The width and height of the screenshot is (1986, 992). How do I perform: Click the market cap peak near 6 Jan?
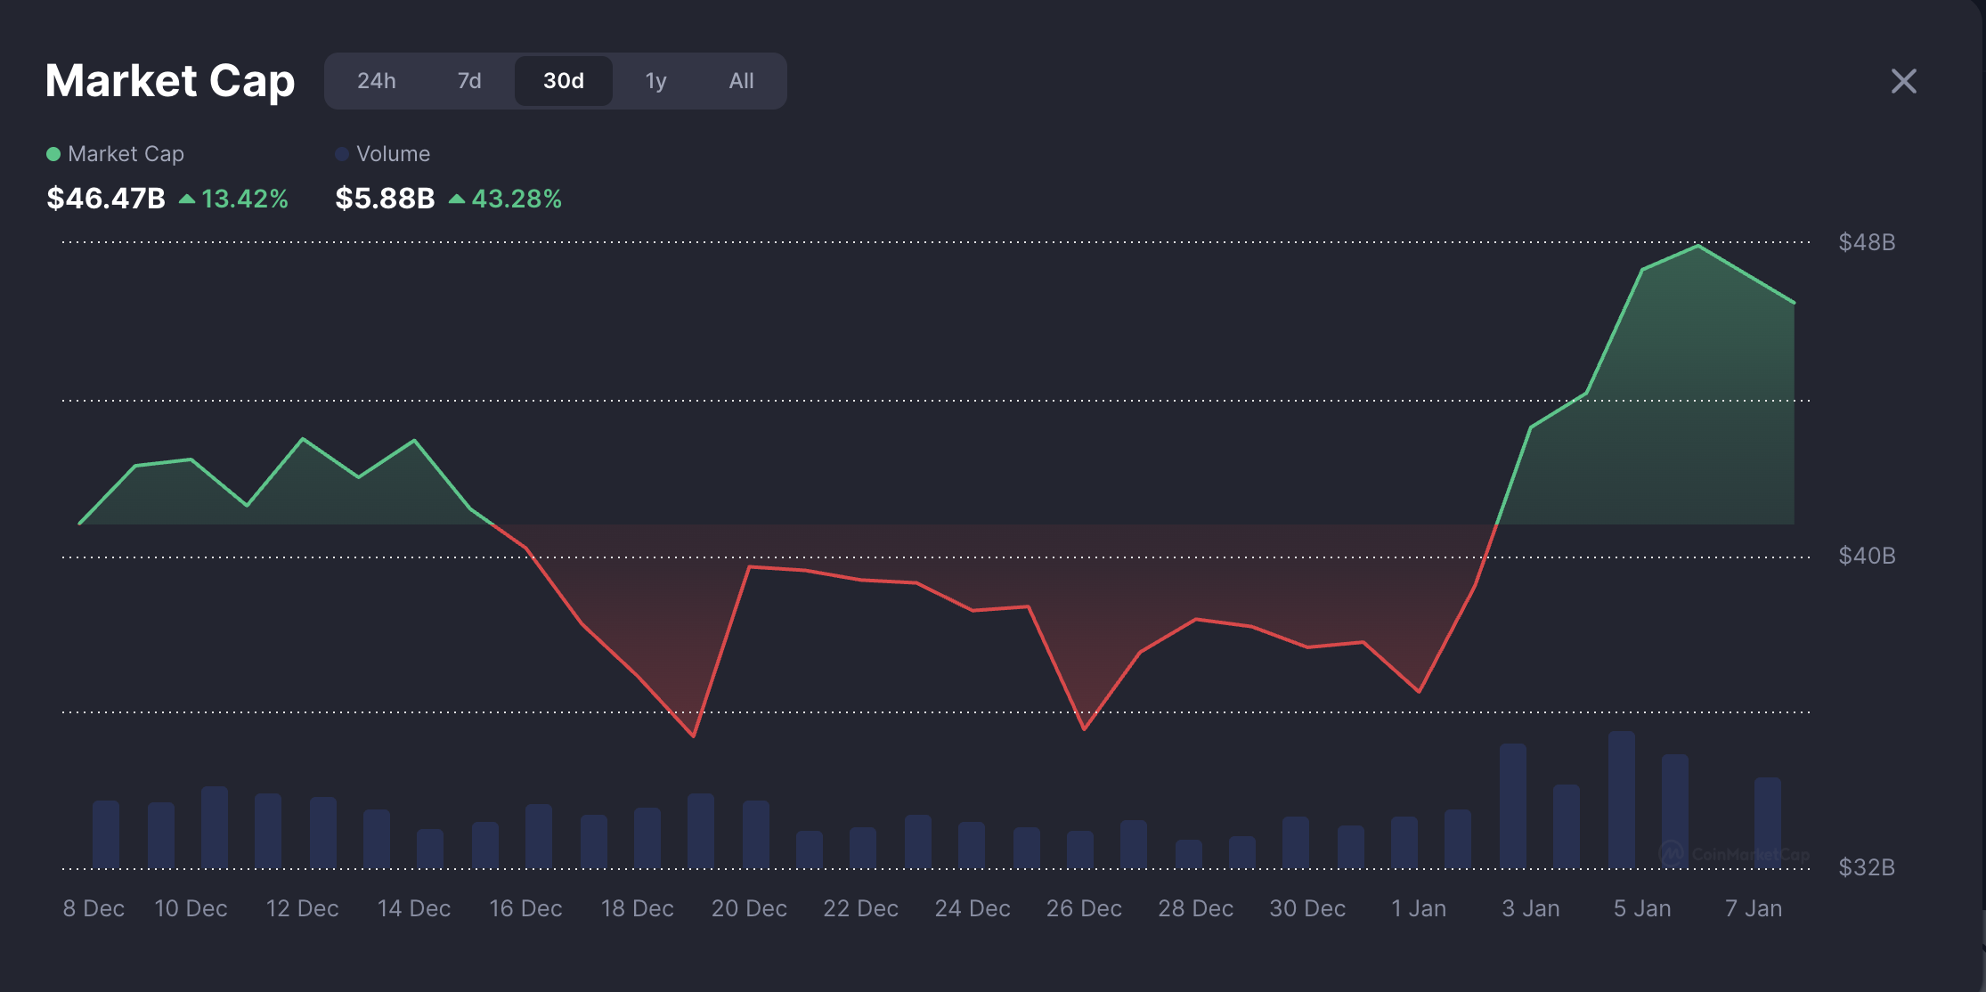click(x=1698, y=246)
